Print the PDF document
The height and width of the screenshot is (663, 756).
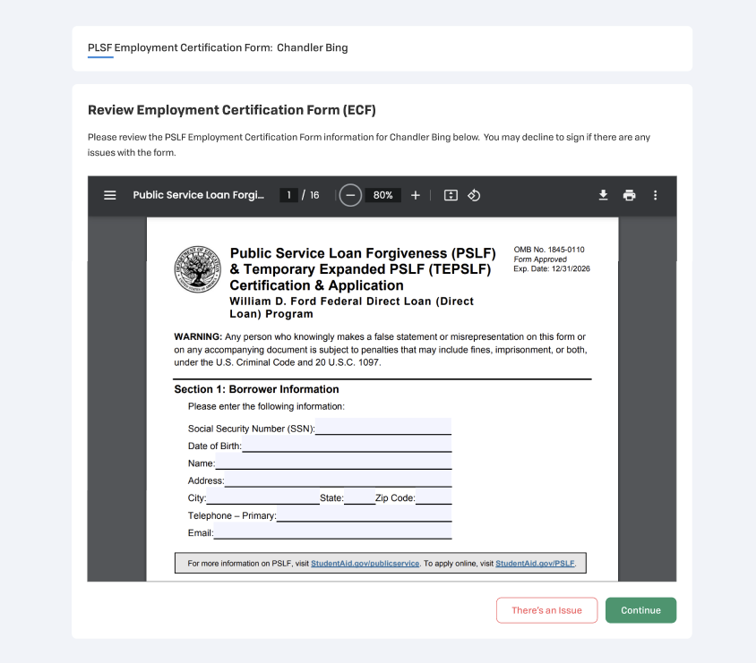click(630, 195)
